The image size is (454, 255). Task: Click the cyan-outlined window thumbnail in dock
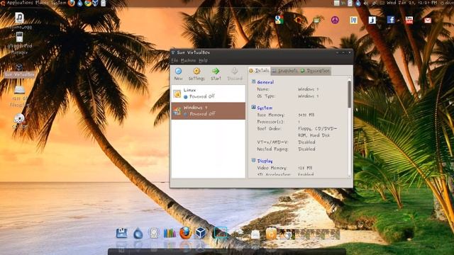tap(221, 232)
